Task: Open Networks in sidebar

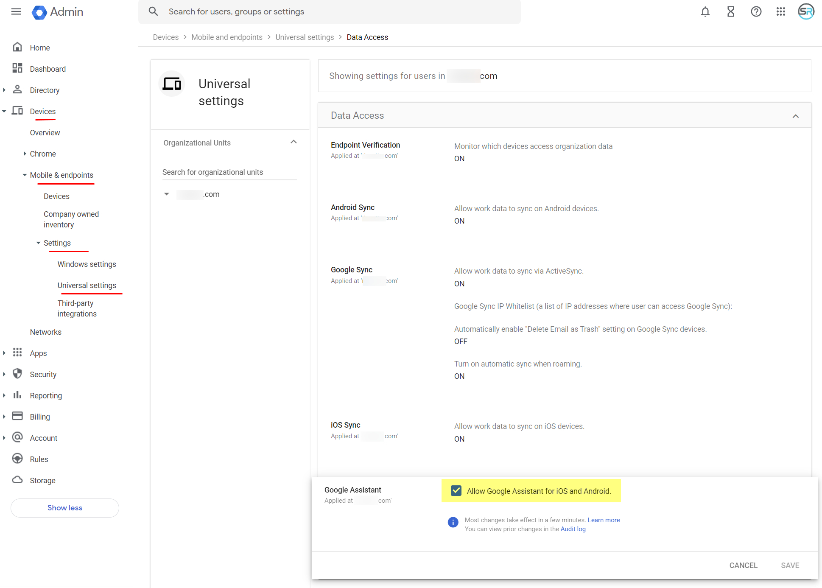Action: coord(46,332)
